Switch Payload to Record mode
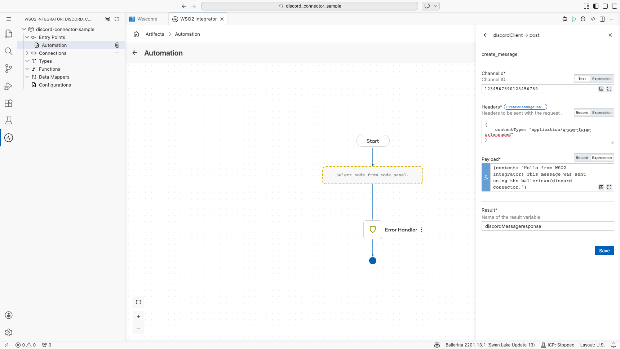The image size is (620, 349). tap(582, 158)
